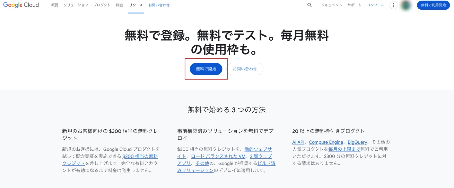Select 料金 in the top navigation
The height and width of the screenshot is (188, 454).
coord(120,5)
